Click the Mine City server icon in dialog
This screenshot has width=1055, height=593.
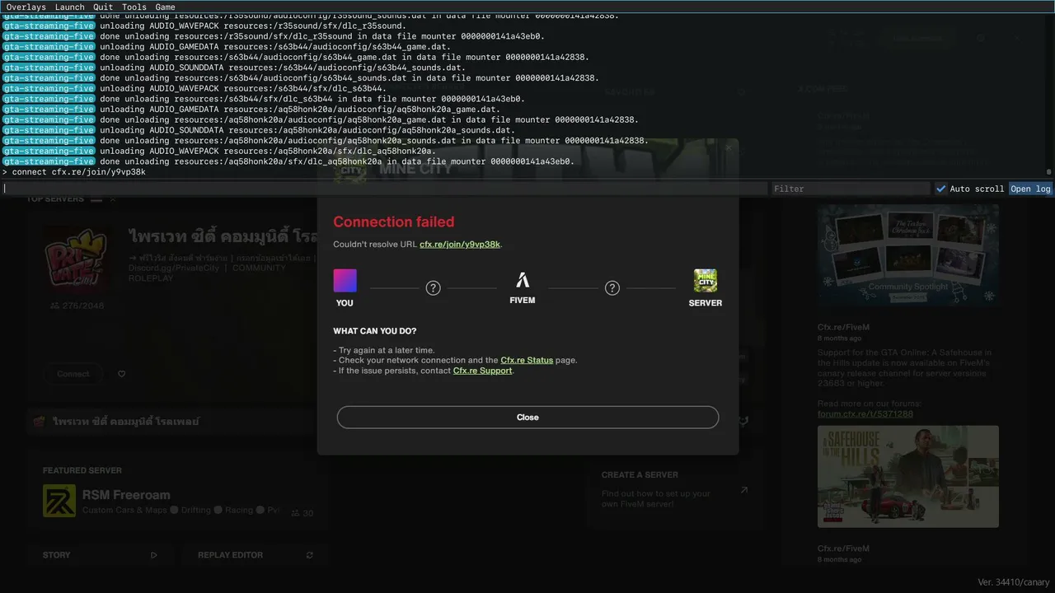pos(706,281)
